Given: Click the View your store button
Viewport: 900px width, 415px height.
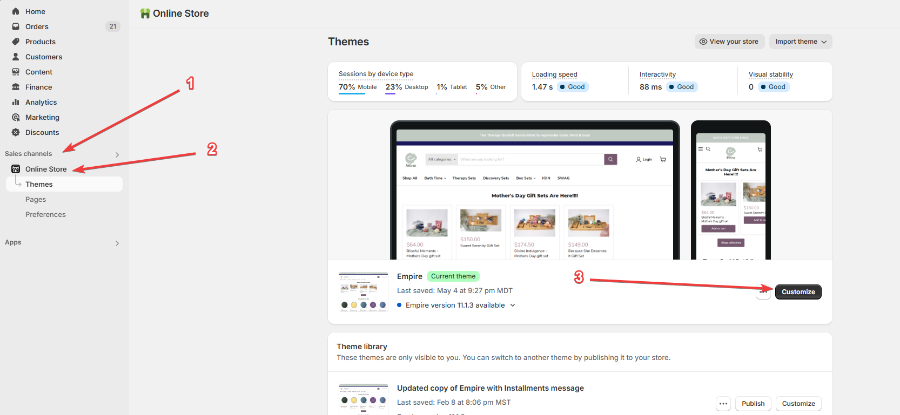Looking at the screenshot, I should (x=729, y=42).
